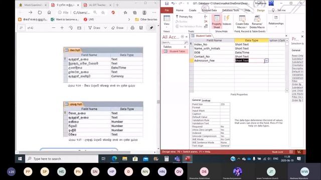Collapse the Tables group in navigation pane

click(185, 47)
